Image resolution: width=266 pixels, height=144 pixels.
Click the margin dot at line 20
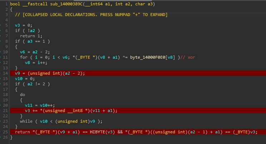click(1, 105)
